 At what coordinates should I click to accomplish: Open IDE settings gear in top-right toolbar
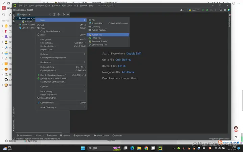[x=225, y=10]
